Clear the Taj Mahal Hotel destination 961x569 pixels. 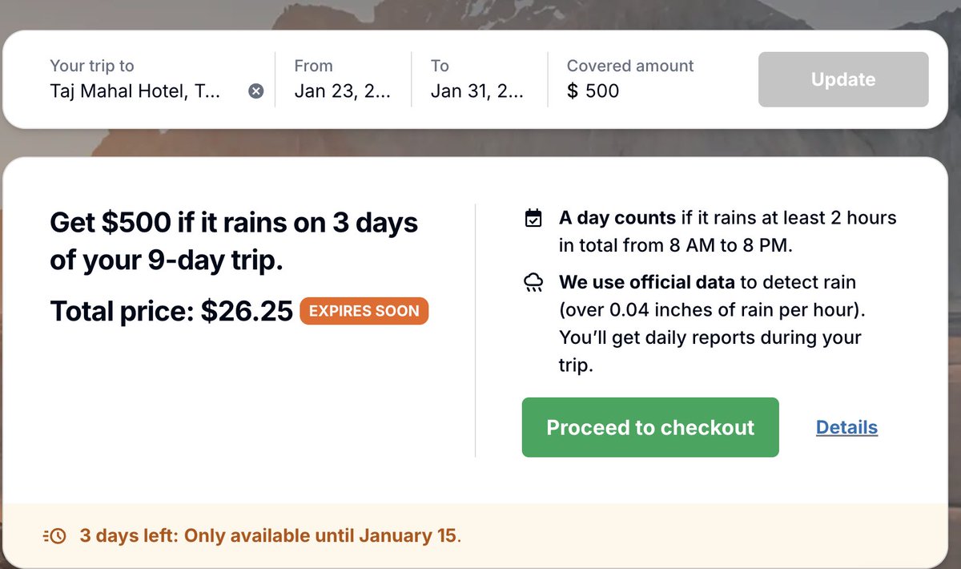(x=255, y=91)
